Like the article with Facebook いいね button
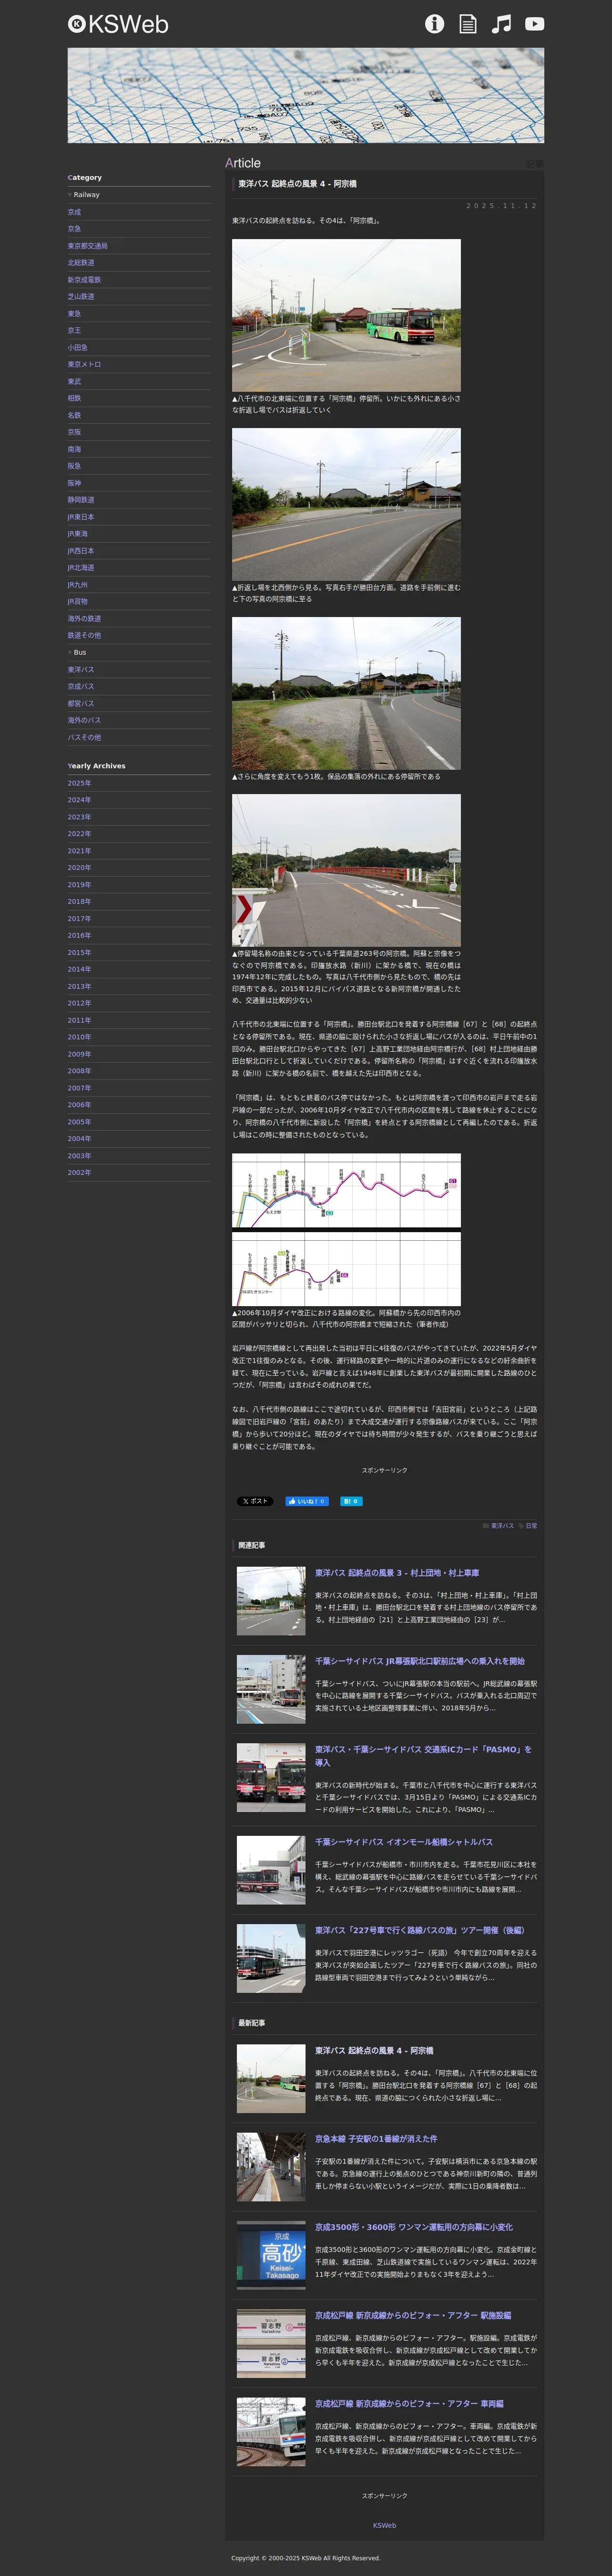The height and width of the screenshot is (2576, 612). [307, 1501]
